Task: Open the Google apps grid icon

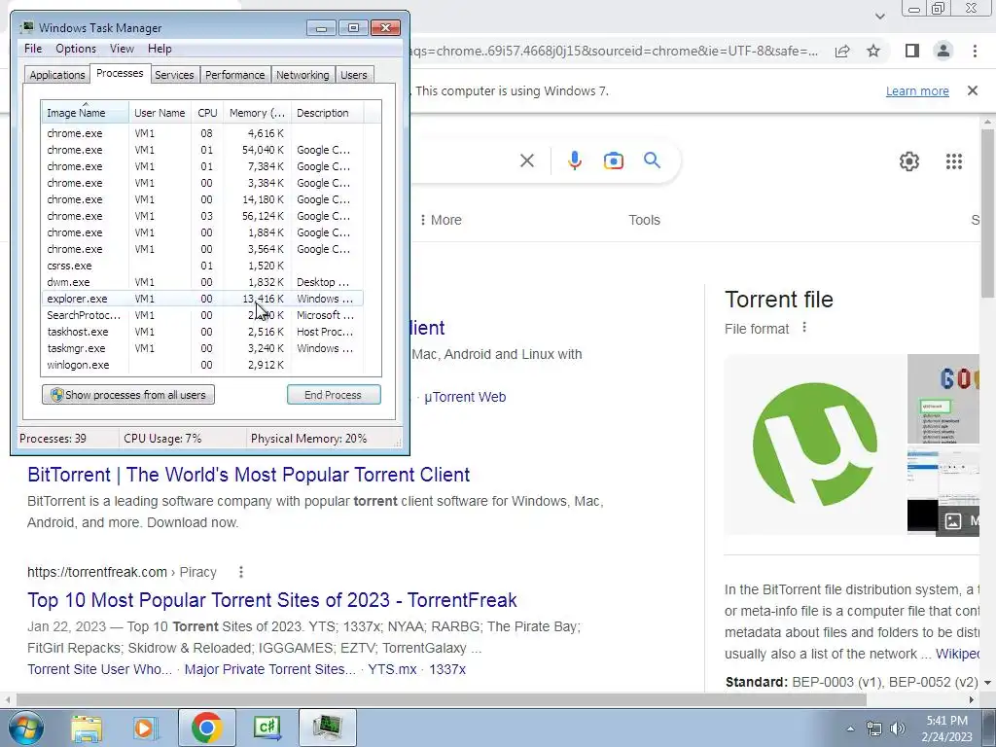Action: pyautogui.click(x=953, y=161)
